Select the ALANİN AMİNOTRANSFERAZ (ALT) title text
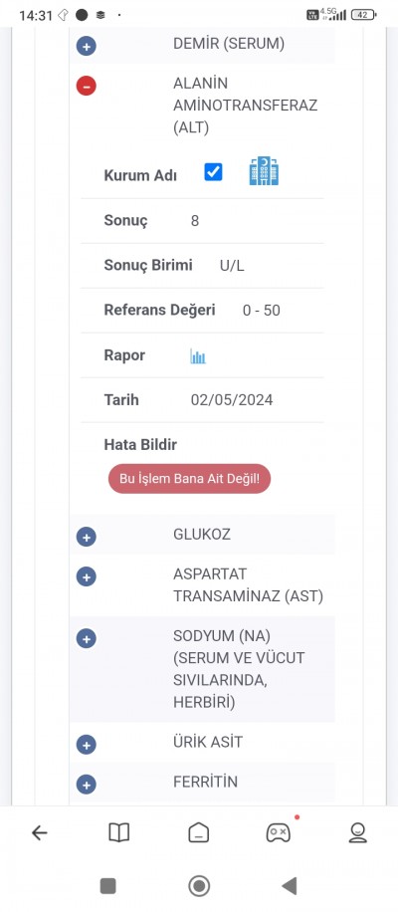Image resolution: width=398 pixels, height=912 pixels. coord(245,106)
